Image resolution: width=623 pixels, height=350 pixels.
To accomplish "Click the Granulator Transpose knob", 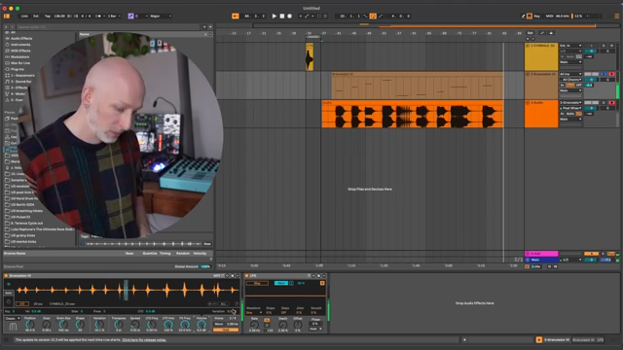I will (x=119, y=325).
